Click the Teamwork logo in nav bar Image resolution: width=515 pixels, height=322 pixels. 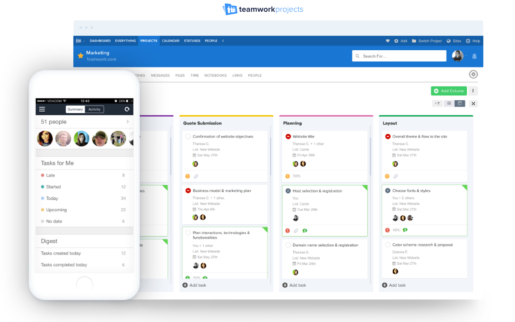(78, 41)
